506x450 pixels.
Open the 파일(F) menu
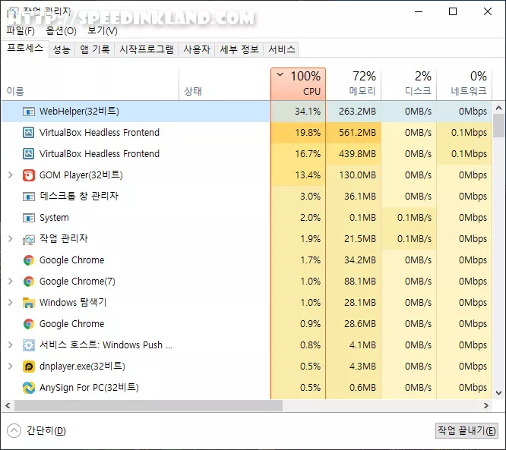click(x=21, y=31)
